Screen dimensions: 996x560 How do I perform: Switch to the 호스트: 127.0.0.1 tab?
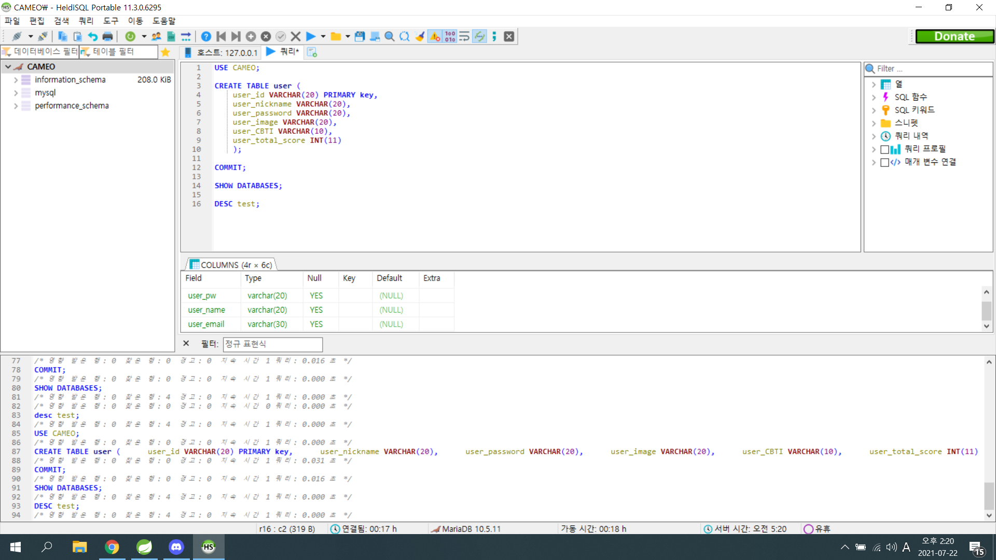coord(221,52)
